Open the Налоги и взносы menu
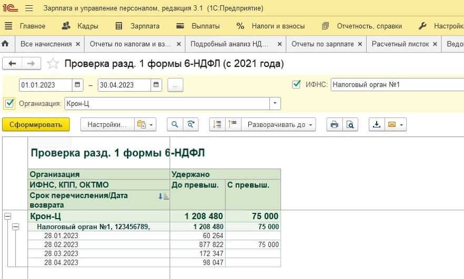 [270, 26]
